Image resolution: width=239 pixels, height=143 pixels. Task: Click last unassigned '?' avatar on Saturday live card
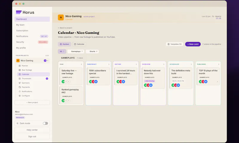(69, 82)
